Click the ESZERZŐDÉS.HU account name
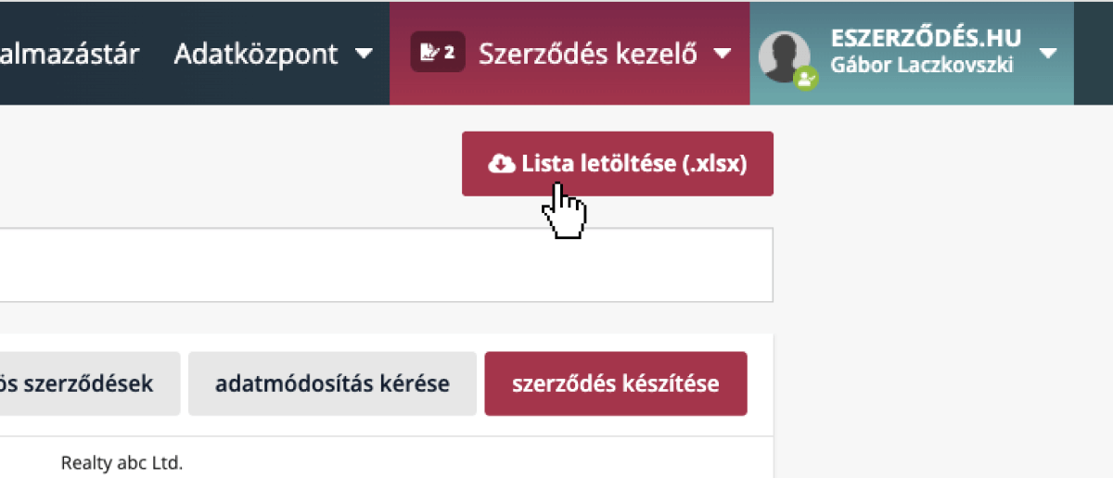1113x478 pixels. point(926,39)
